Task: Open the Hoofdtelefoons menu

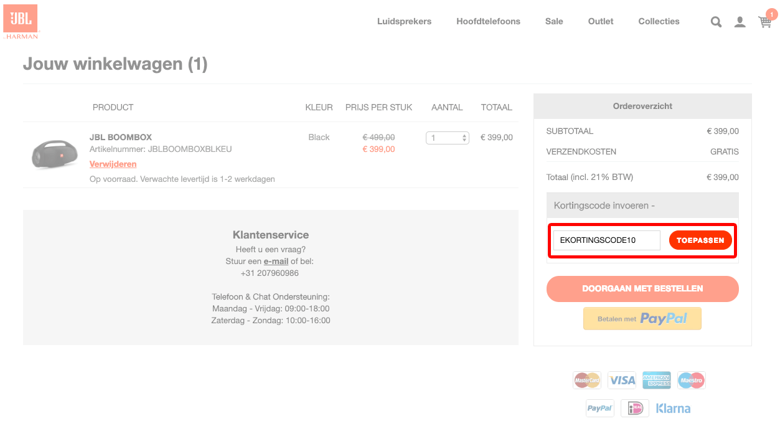Action: tap(488, 21)
